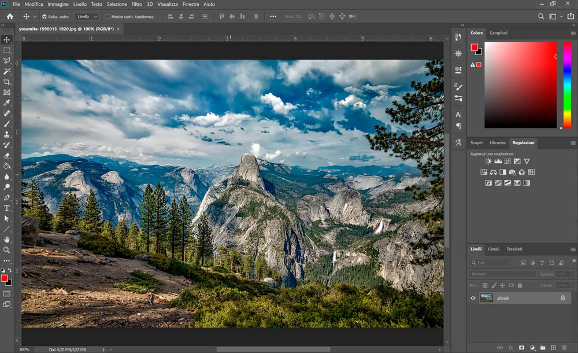The image size is (578, 353).
Task: Select the Crop tool in the toolbar
Action: (x=7, y=82)
